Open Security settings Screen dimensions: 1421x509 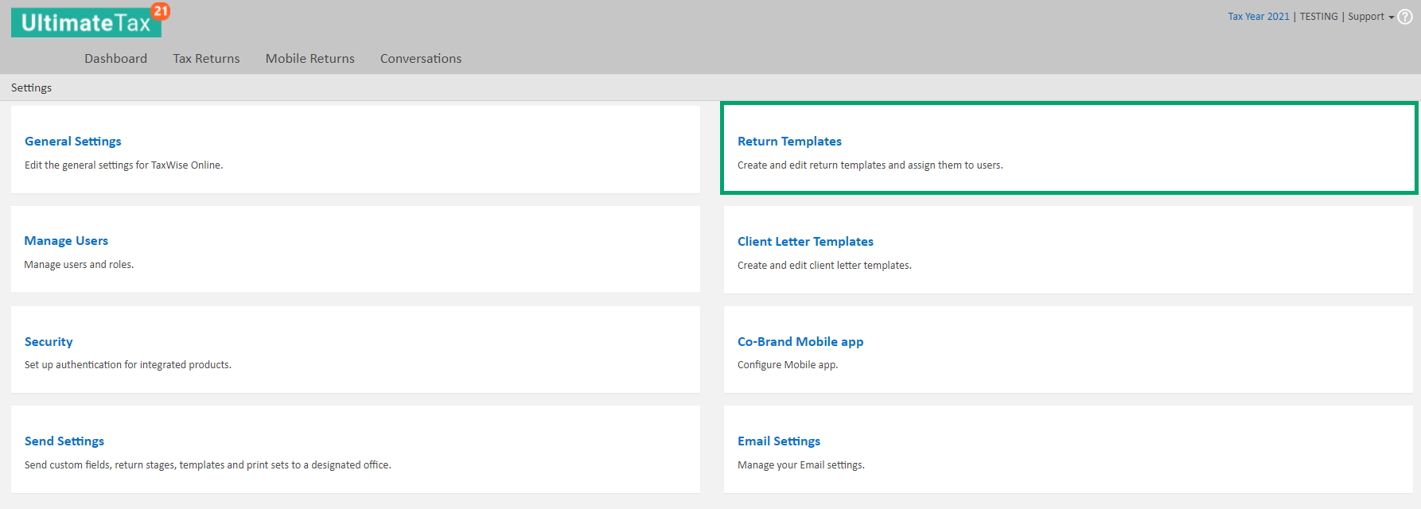point(49,341)
